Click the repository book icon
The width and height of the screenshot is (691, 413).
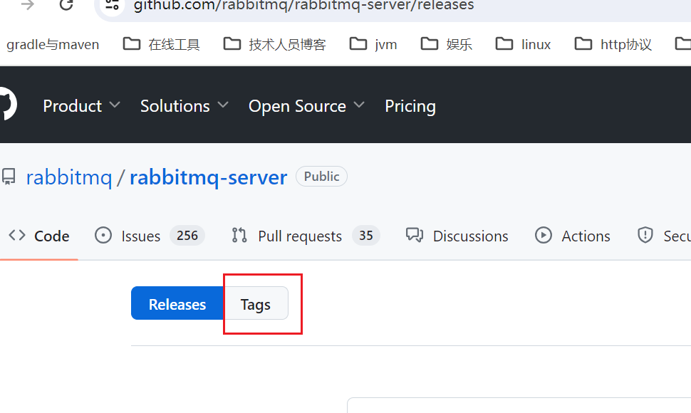coord(9,177)
